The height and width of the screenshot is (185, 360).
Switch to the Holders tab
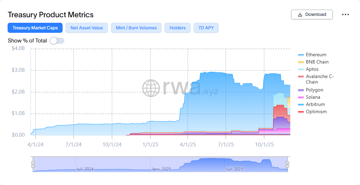click(x=177, y=28)
